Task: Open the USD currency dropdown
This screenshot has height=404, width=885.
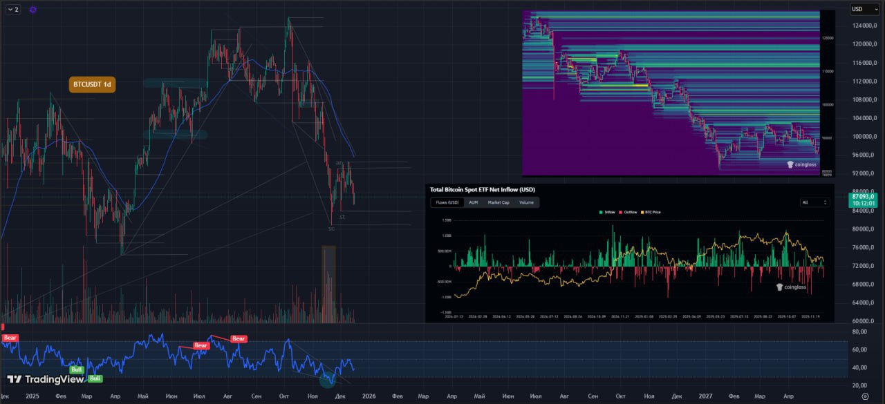Action: pyautogui.click(x=860, y=9)
